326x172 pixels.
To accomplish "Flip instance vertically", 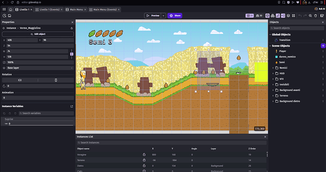I will (x=56, y=80).
